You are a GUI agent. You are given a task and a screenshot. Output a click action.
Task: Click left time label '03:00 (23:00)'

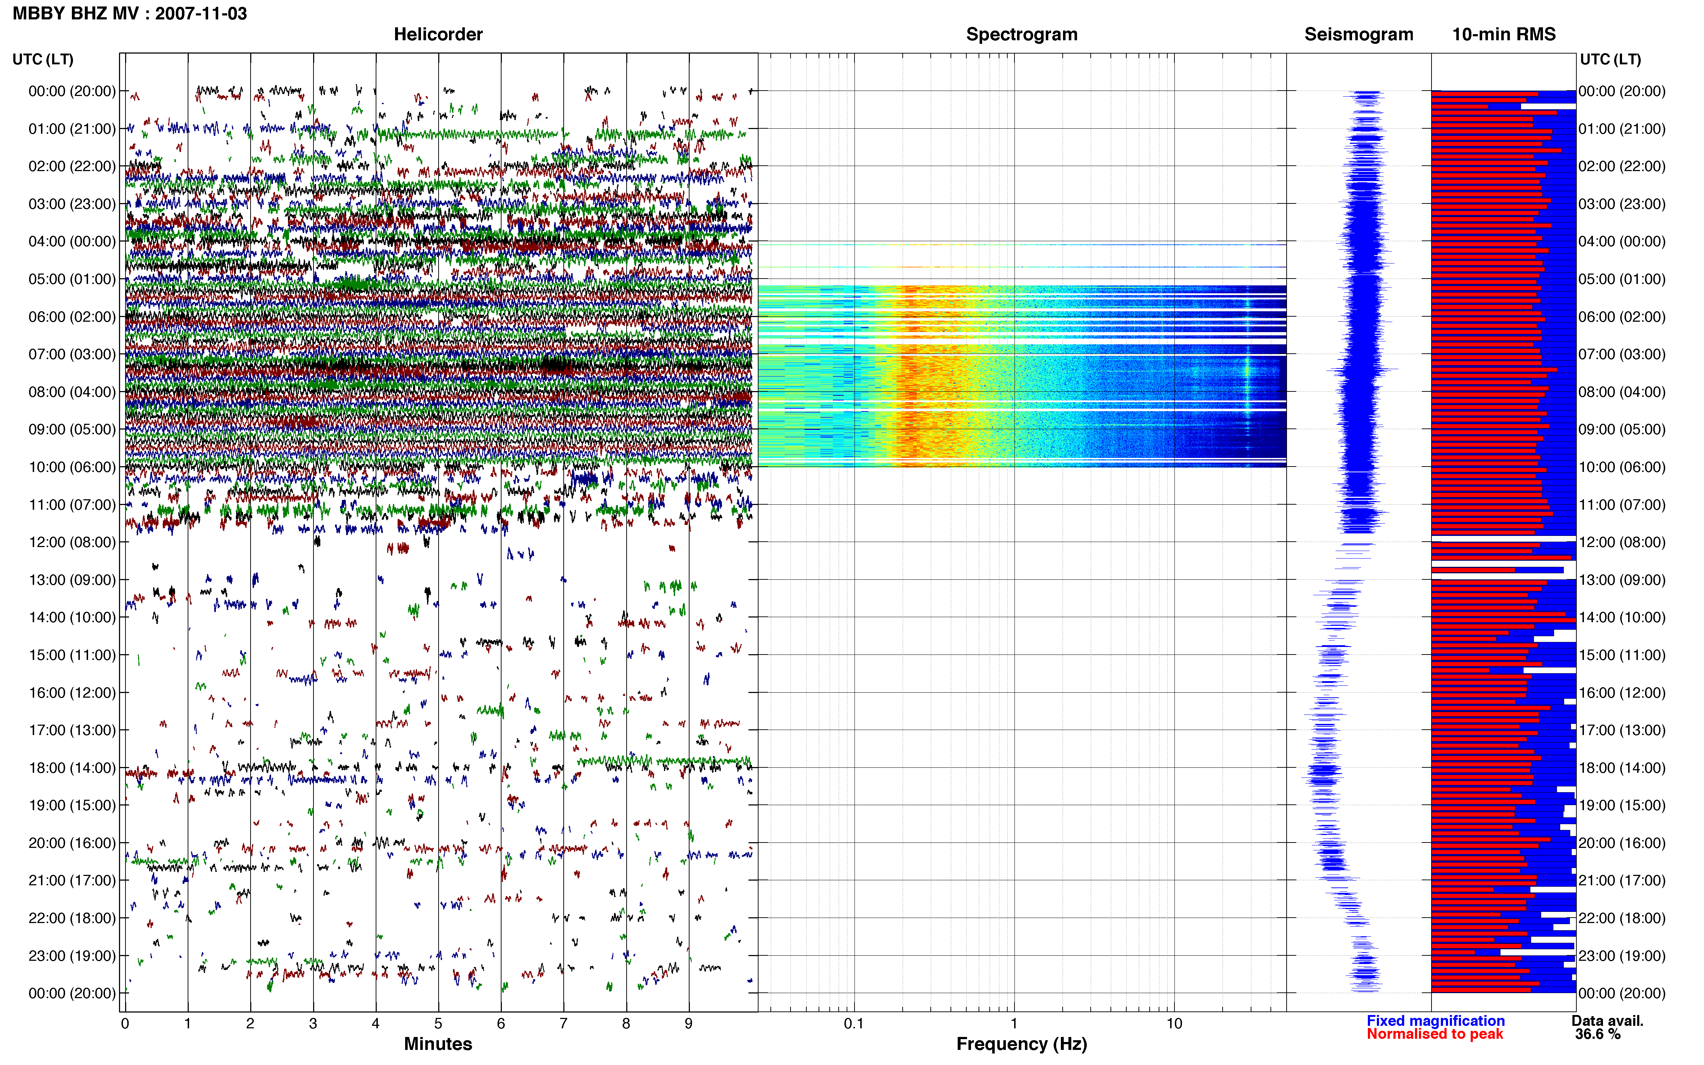coord(72,203)
